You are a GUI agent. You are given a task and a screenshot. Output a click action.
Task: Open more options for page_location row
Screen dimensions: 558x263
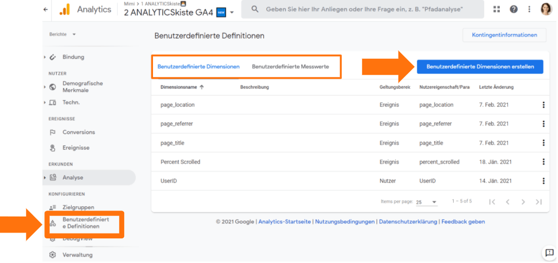pos(544,105)
